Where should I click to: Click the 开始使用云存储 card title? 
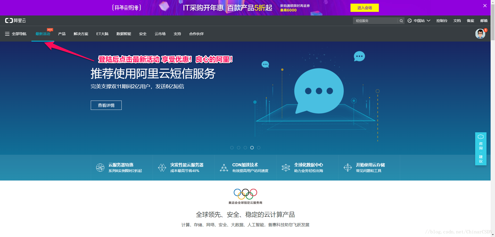[x=370, y=165]
